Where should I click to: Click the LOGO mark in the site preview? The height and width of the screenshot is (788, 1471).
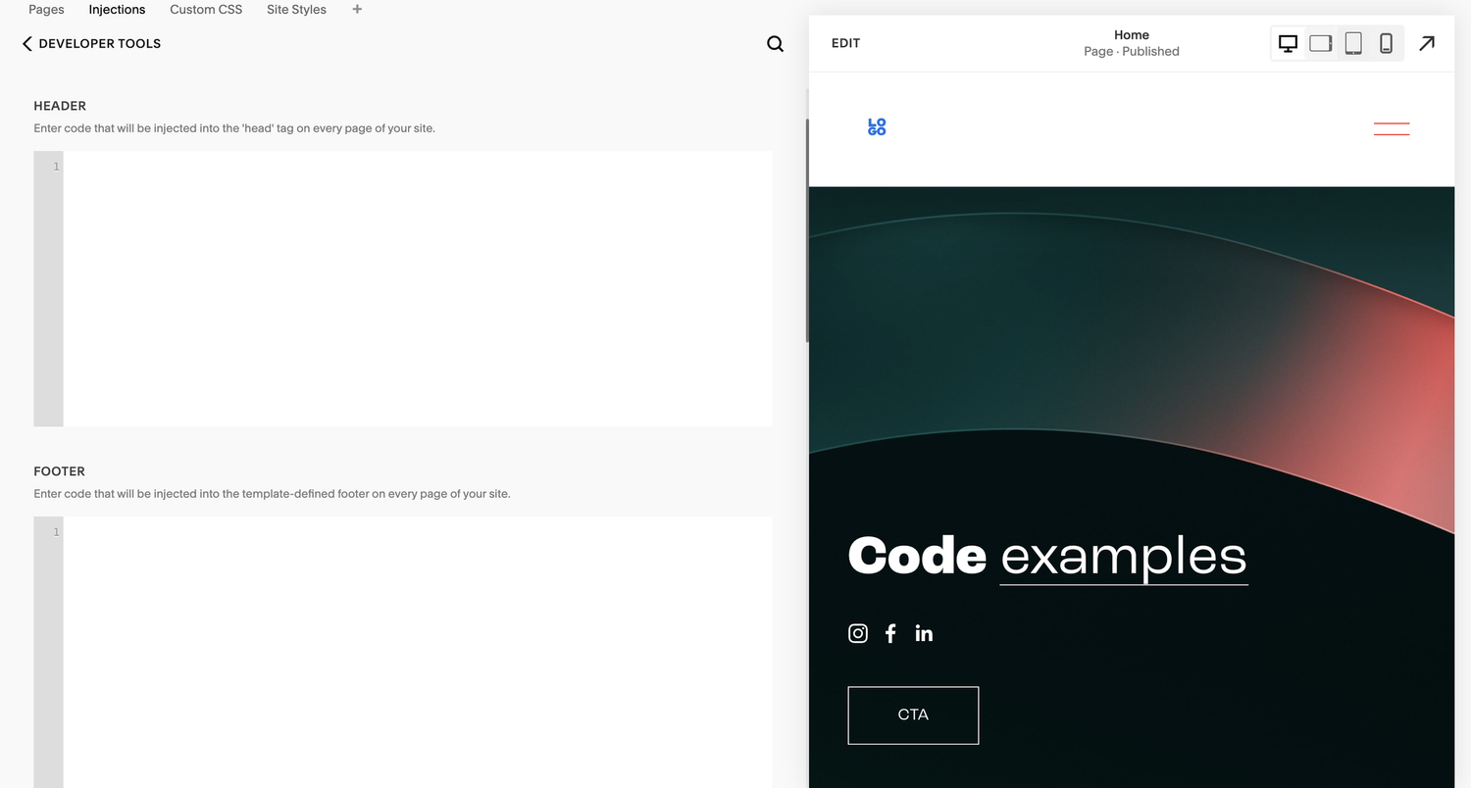pos(876,125)
